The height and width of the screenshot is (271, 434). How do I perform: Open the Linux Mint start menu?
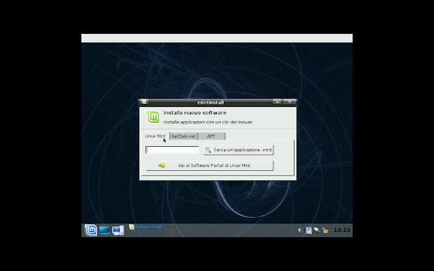[x=90, y=230]
